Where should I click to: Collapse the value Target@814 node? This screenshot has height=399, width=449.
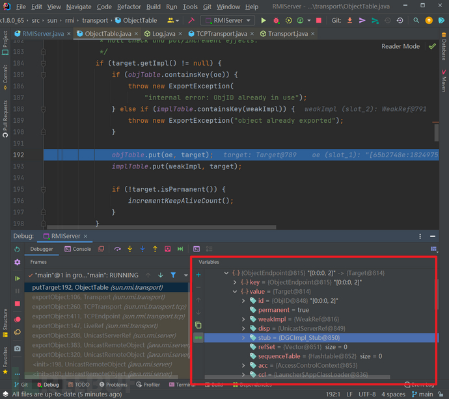tap(235, 292)
